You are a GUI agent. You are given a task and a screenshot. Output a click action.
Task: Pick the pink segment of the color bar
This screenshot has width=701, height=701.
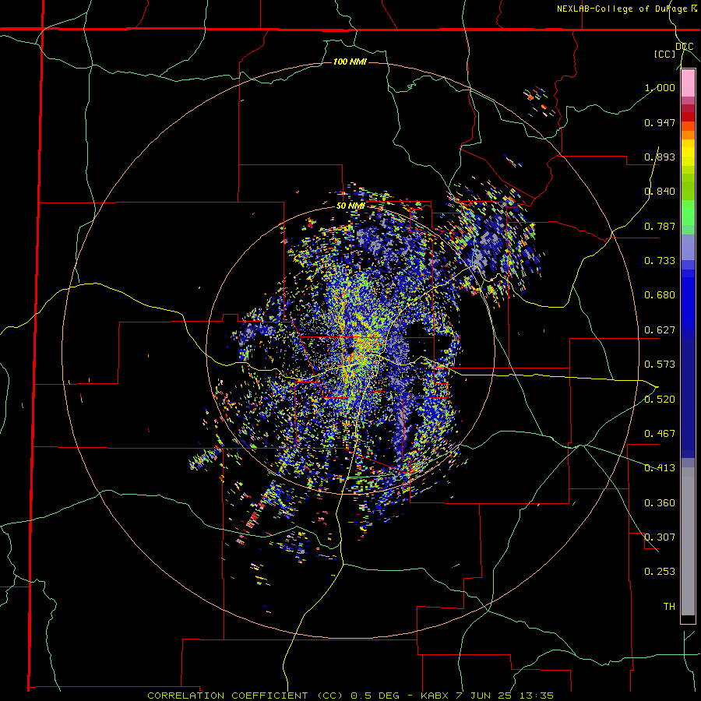[688, 83]
